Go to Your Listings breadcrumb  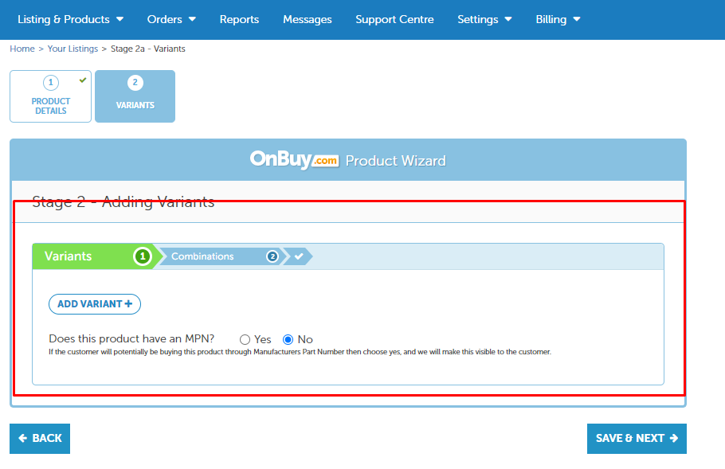point(72,49)
